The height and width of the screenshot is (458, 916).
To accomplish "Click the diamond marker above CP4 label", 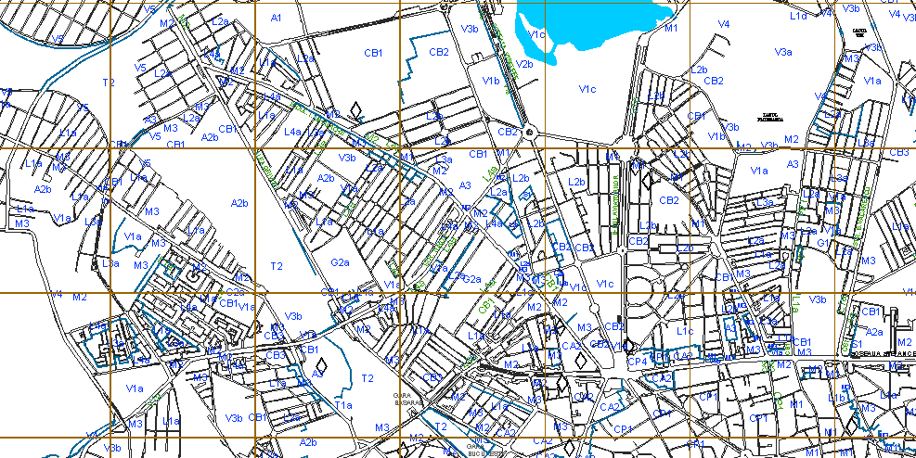I will click(629, 345).
